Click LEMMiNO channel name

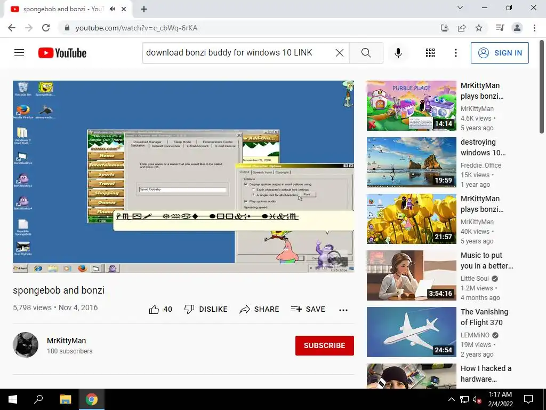coord(475,335)
